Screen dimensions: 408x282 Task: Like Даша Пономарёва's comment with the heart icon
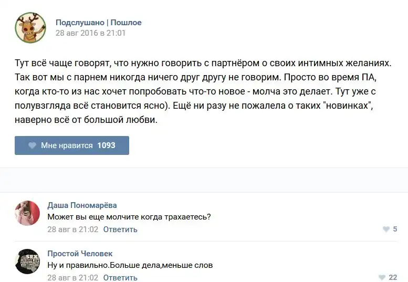(x=386, y=229)
